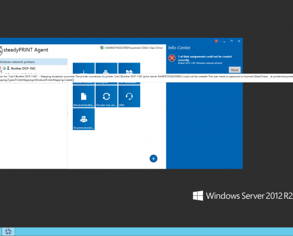
Task: Click the Reset button in Info-Center
Action: [234, 70]
